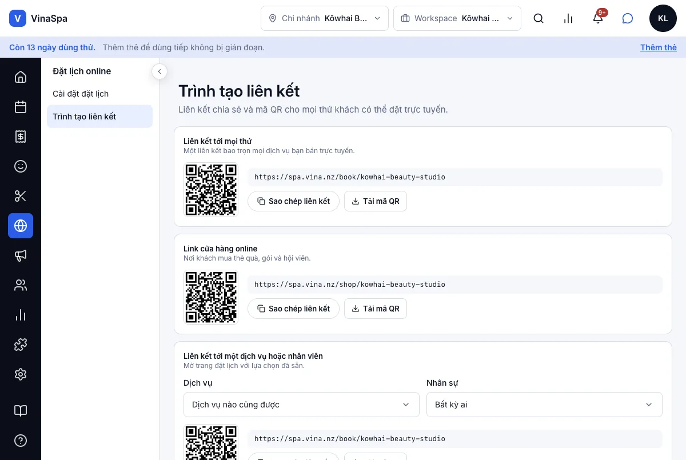Collapse the Đặt lịch online side panel
This screenshot has height=460, width=686.
pos(159,71)
